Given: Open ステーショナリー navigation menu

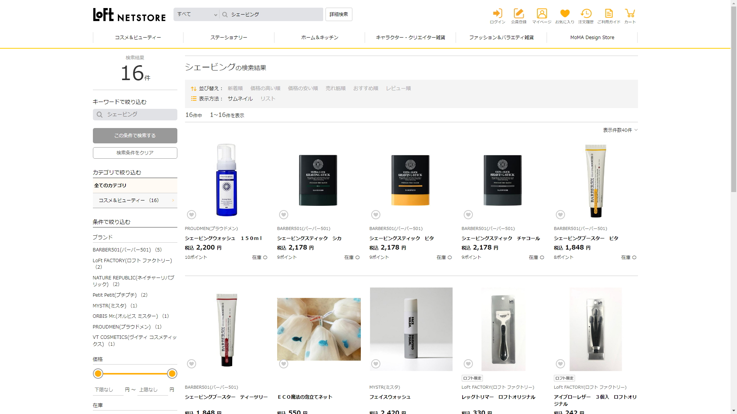Looking at the screenshot, I should tap(229, 38).
